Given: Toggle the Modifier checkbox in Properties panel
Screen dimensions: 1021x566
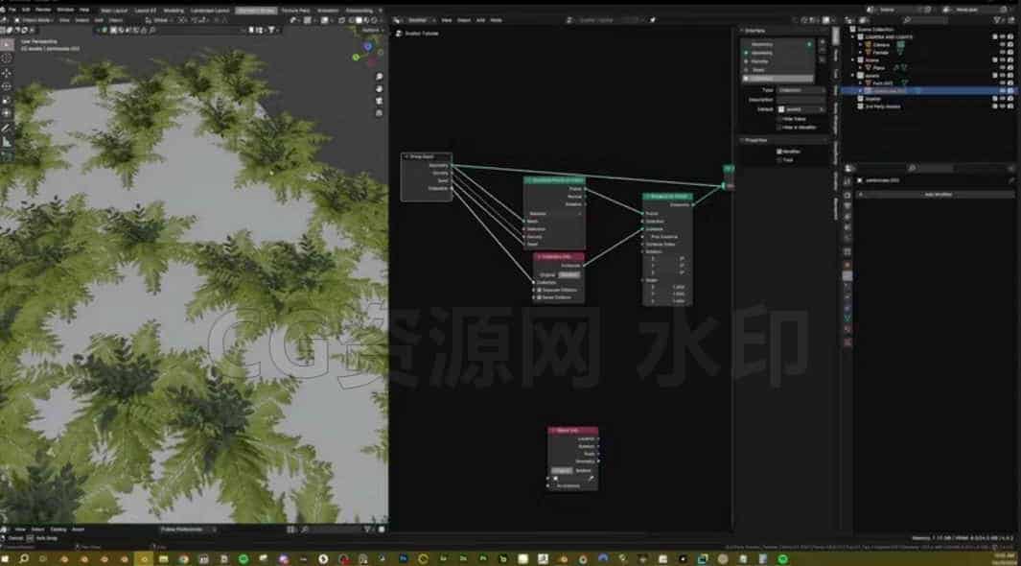Looking at the screenshot, I should 779,152.
